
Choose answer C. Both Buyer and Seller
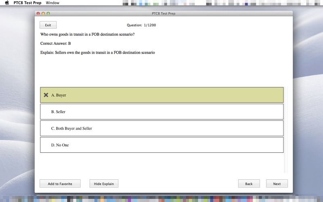click(x=162, y=128)
